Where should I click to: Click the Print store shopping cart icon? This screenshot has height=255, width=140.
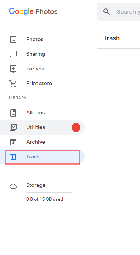click(x=13, y=84)
